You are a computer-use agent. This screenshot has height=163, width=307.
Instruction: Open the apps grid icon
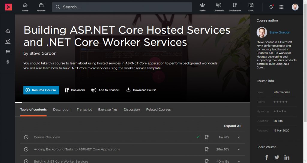281,7
